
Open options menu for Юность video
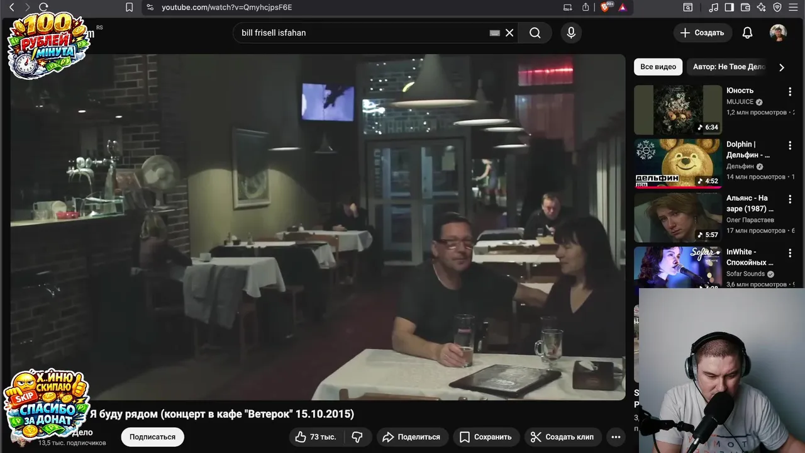790,92
